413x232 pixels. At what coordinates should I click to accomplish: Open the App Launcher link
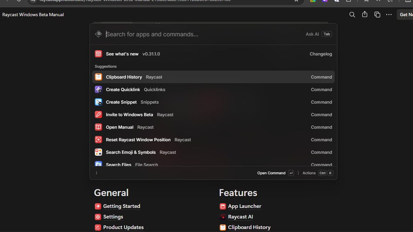click(x=245, y=206)
